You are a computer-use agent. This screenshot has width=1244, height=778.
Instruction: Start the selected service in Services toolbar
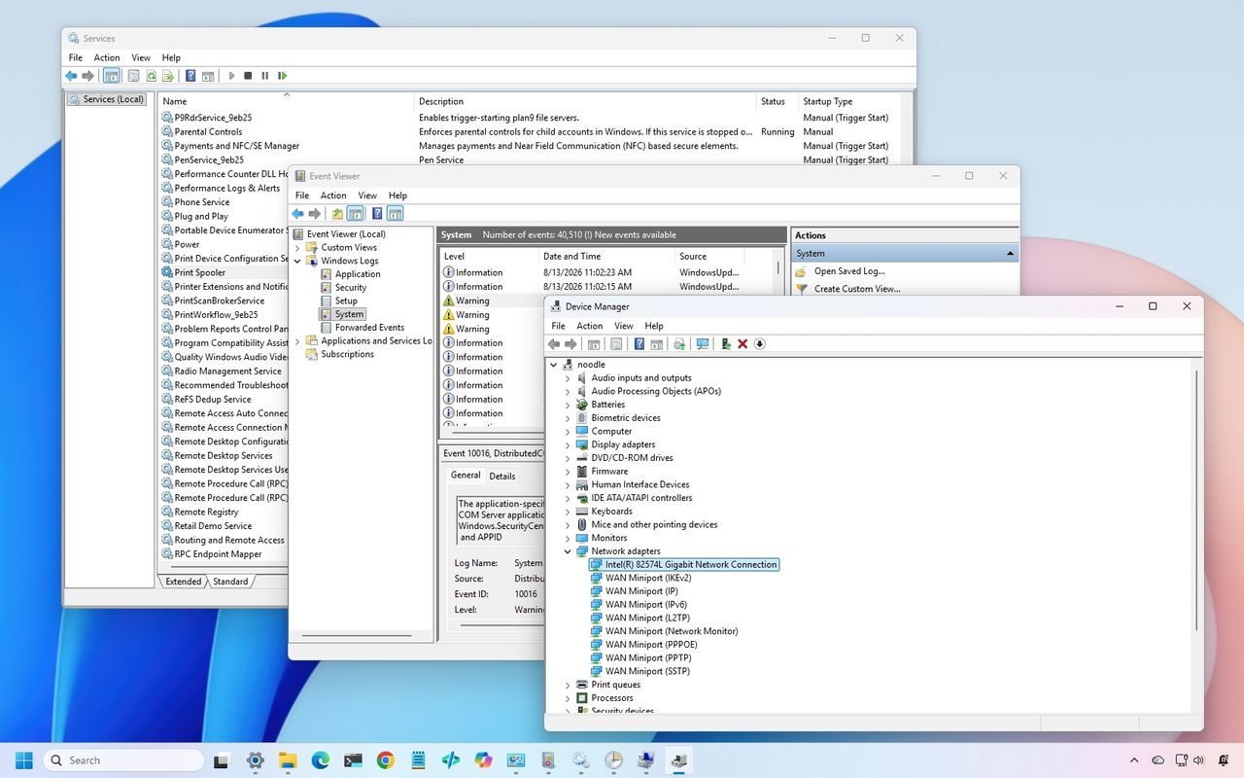(x=231, y=76)
